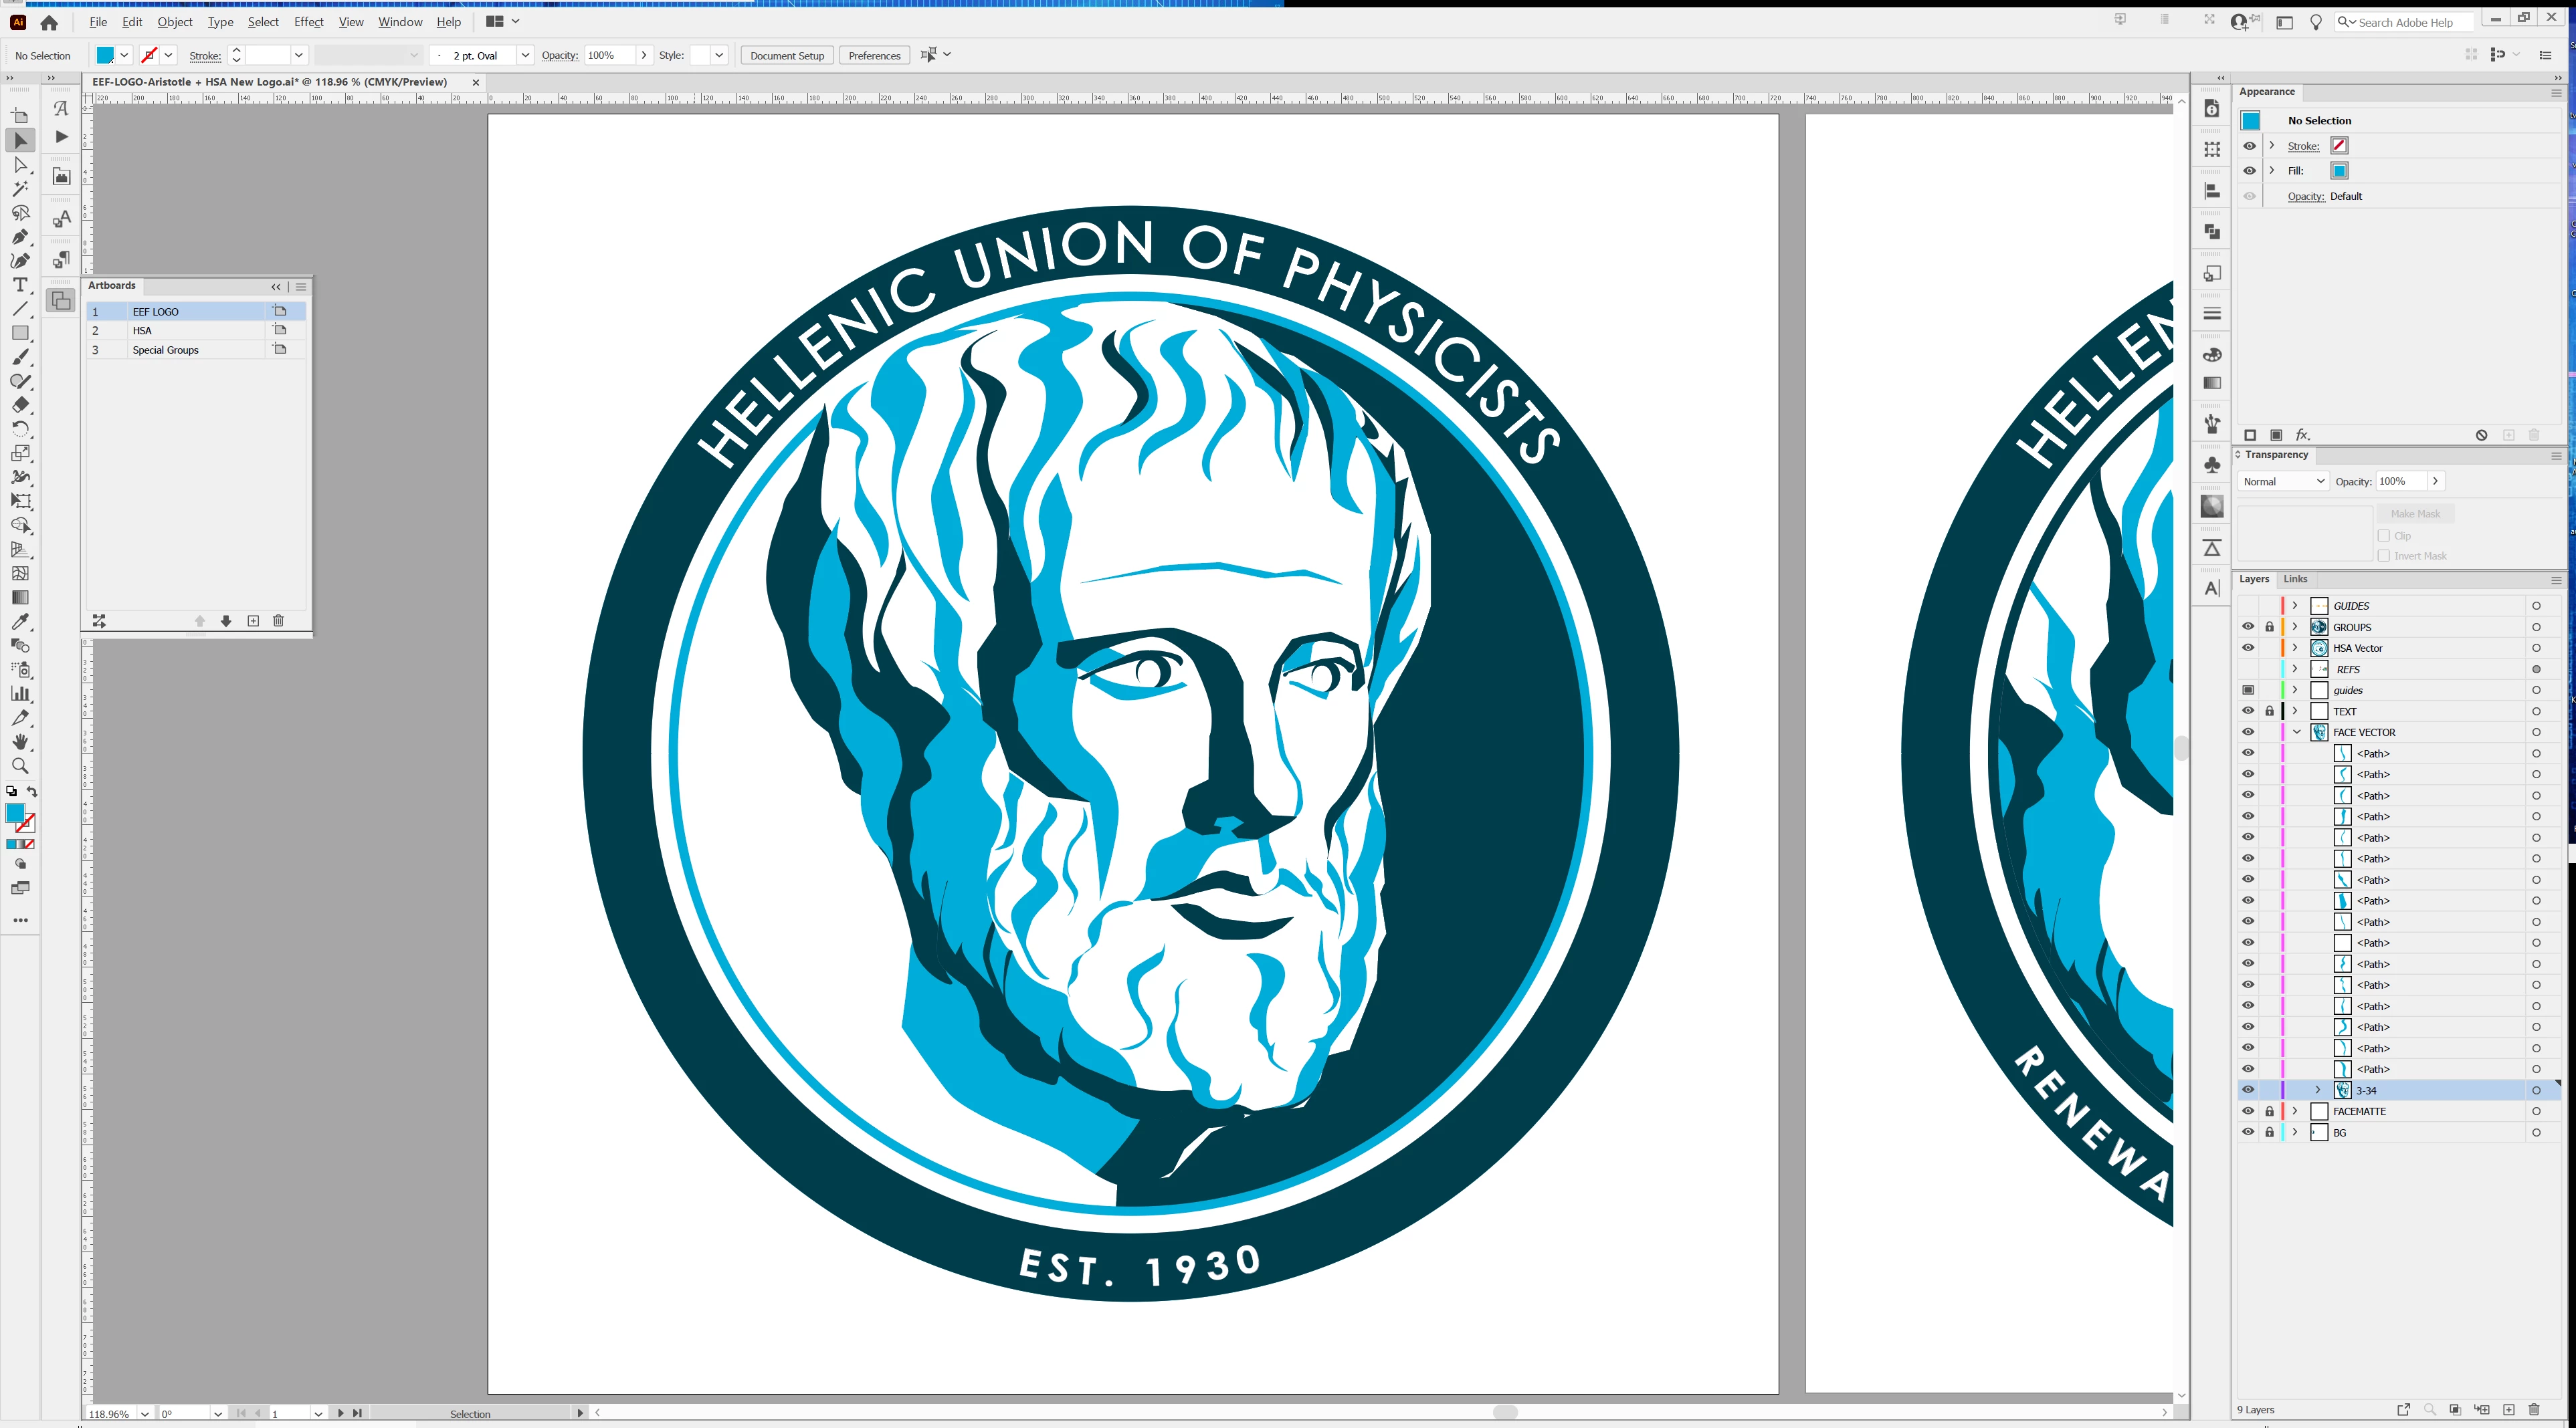The width and height of the screenshot is (2576, 1428).
Task: Collapse the FACE VECTOR layer
Action: 2296,733
